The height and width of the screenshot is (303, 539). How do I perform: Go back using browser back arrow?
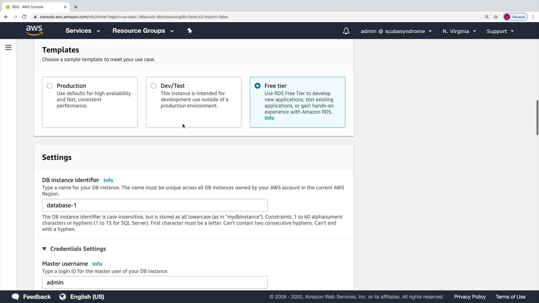6,17
